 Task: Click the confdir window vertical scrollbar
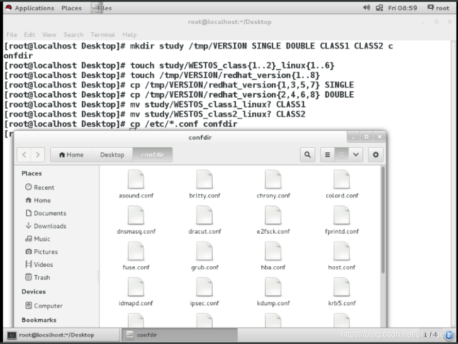383,220
